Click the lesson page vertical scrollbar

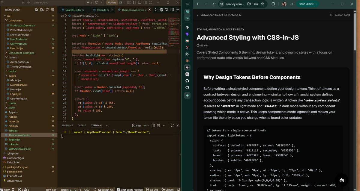tap(355, 32)
